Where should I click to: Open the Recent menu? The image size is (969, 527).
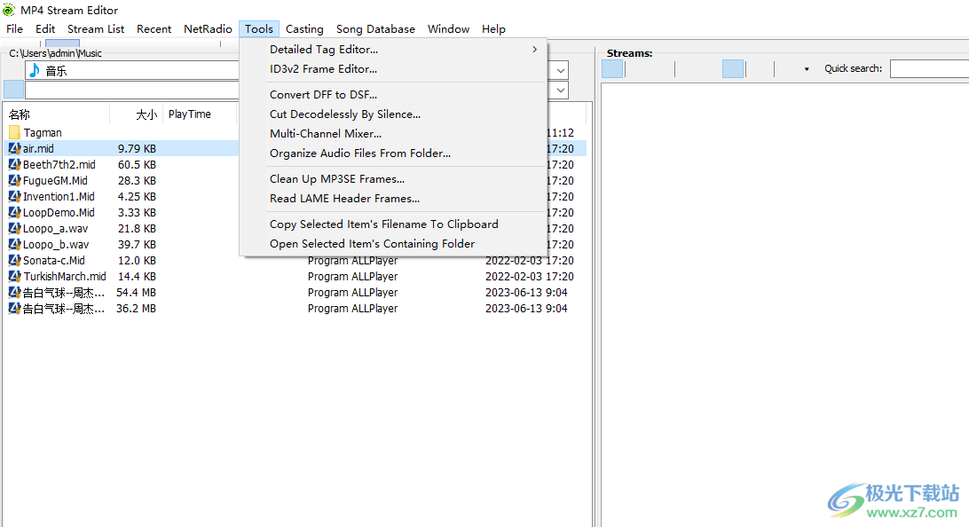(154, 29)
